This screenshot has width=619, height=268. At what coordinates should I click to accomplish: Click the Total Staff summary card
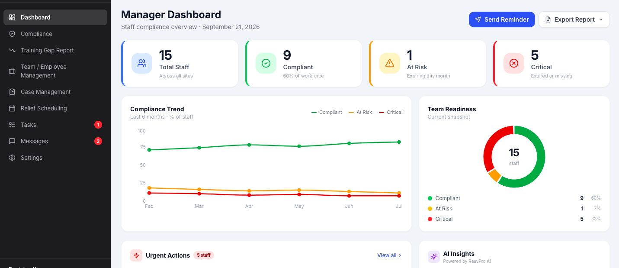point(180,64)
